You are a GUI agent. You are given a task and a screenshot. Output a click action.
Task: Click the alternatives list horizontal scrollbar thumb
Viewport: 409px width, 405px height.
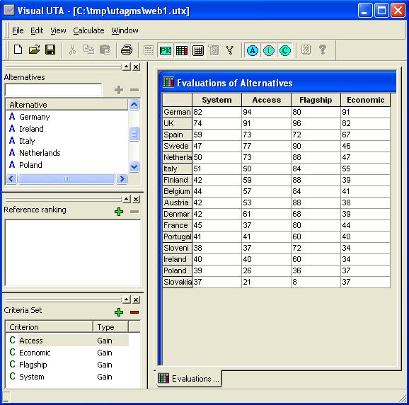[x=67, y=178]
